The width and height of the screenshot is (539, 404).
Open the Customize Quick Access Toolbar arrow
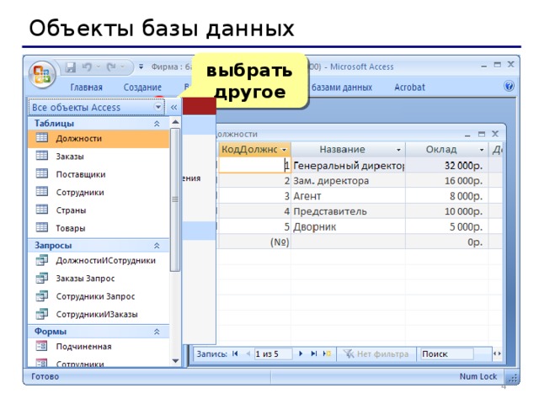coord(141,66)
